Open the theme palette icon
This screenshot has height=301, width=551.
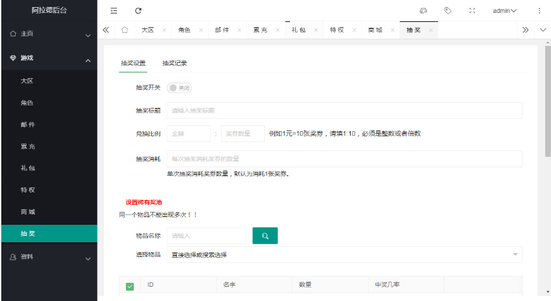[x=424, y=10]
